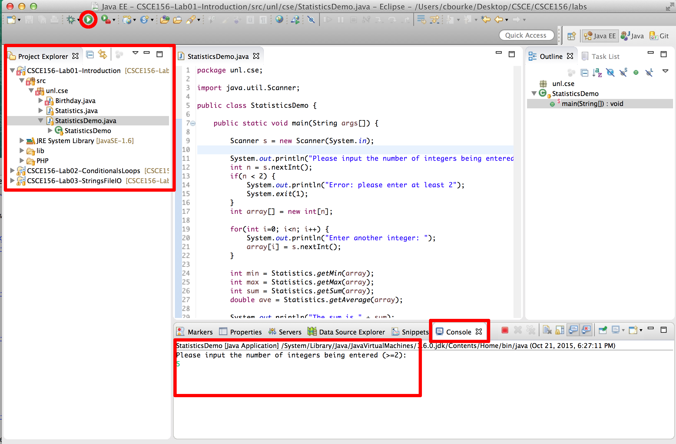Click the red Terminate button in Console
Screen dimensions: 676x444
[x=505, y=330]
